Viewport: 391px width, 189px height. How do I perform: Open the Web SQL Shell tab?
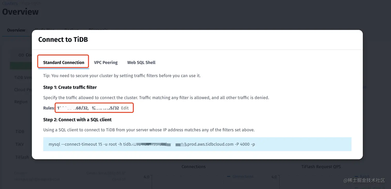coord(141,62)
